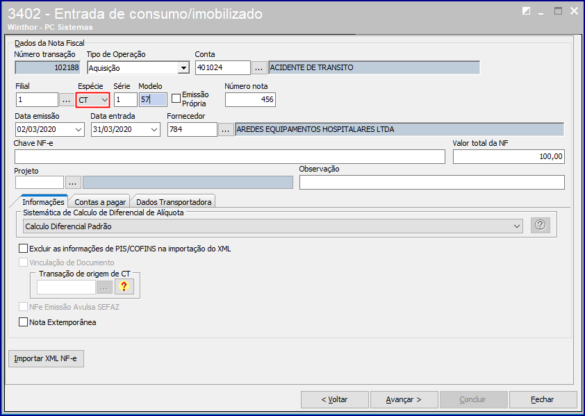Image resolution: width=585 pixels, height=416 pixels.
Task: Click the Modelo field showing 57
Action: tap(153, 99)
